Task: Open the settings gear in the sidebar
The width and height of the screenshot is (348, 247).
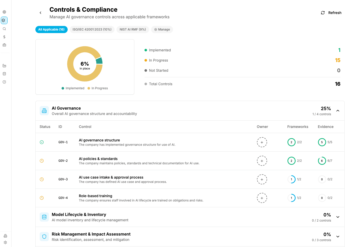Action: pyautogui.click(x=5, y=242)
